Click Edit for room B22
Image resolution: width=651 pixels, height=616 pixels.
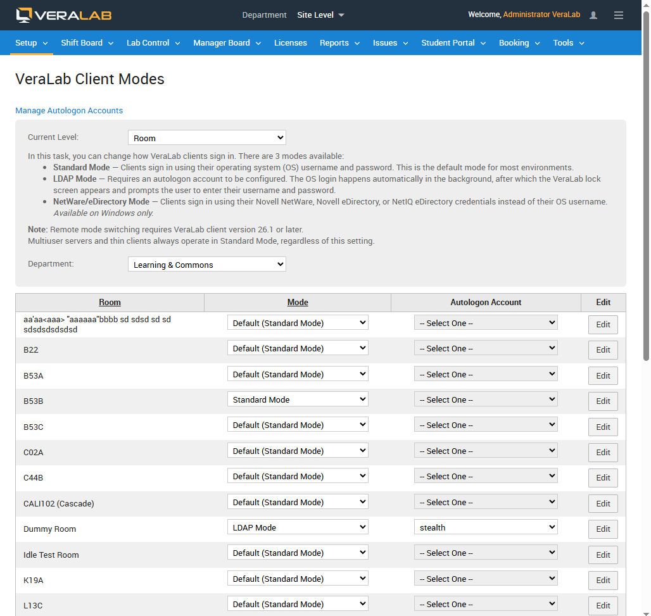pyautogui.click(x=603, y=350)
